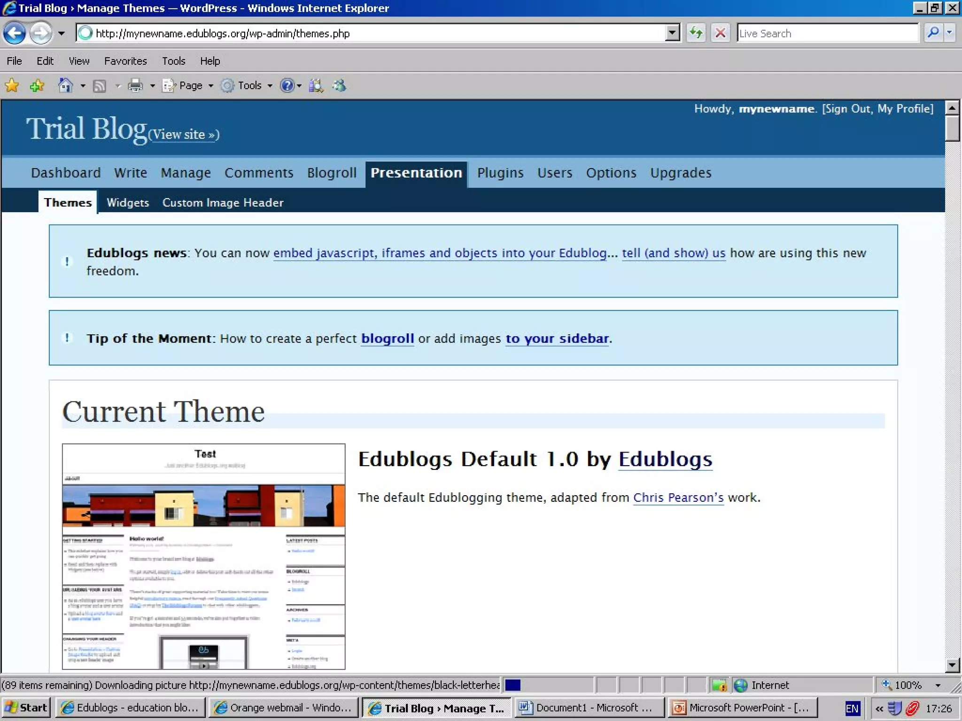Click the Edublogs Default theme thumbnail
The height and width of the screenshot is (721, 962).
(203, 556)
